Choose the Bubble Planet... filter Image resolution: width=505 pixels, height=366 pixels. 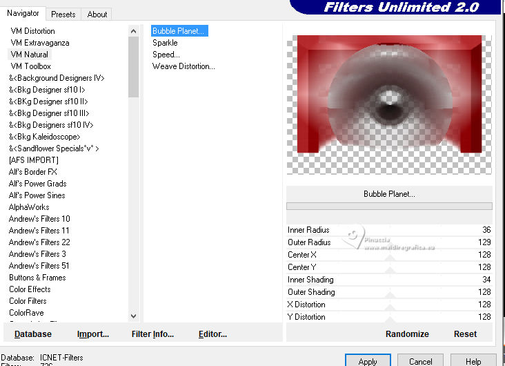point(179,31)
